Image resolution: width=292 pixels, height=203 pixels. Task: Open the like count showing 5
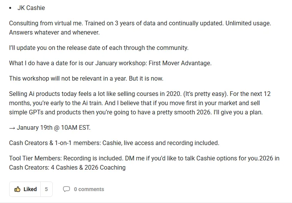[46, 189]
